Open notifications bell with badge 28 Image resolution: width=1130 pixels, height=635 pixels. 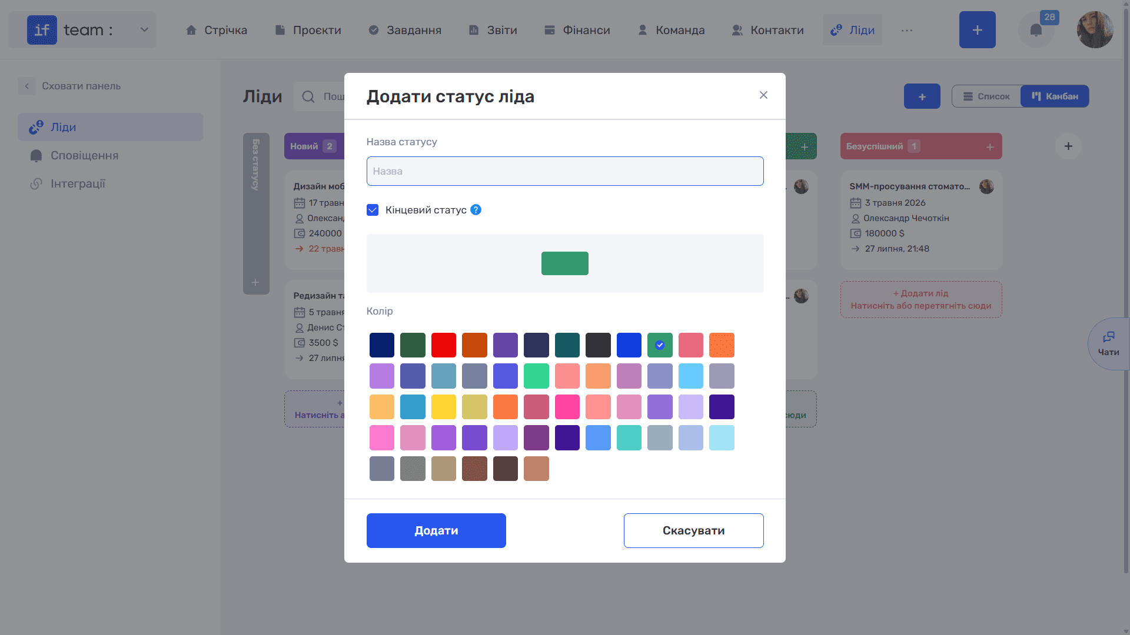pyautogui.click(x=1036, y=30)
